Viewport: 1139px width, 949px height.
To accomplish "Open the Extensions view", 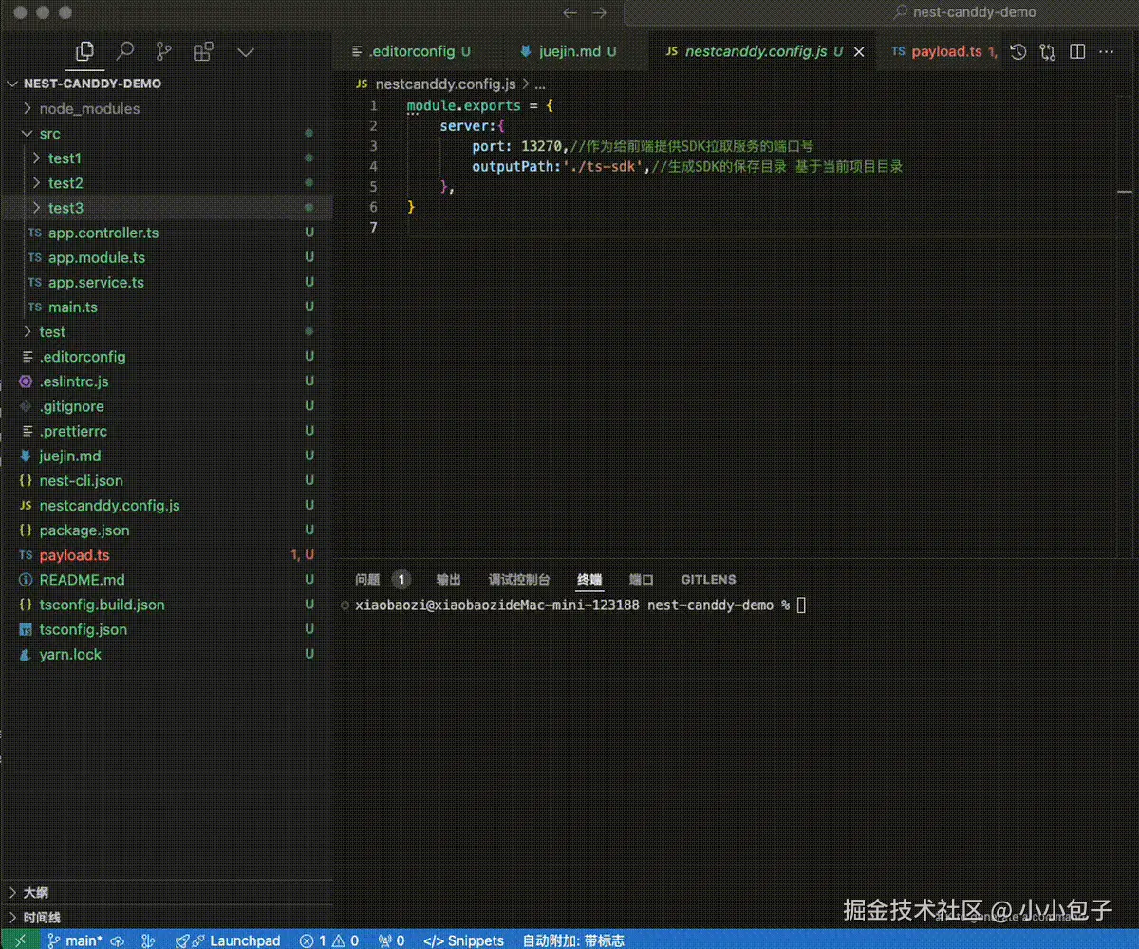I will [203, 51].
